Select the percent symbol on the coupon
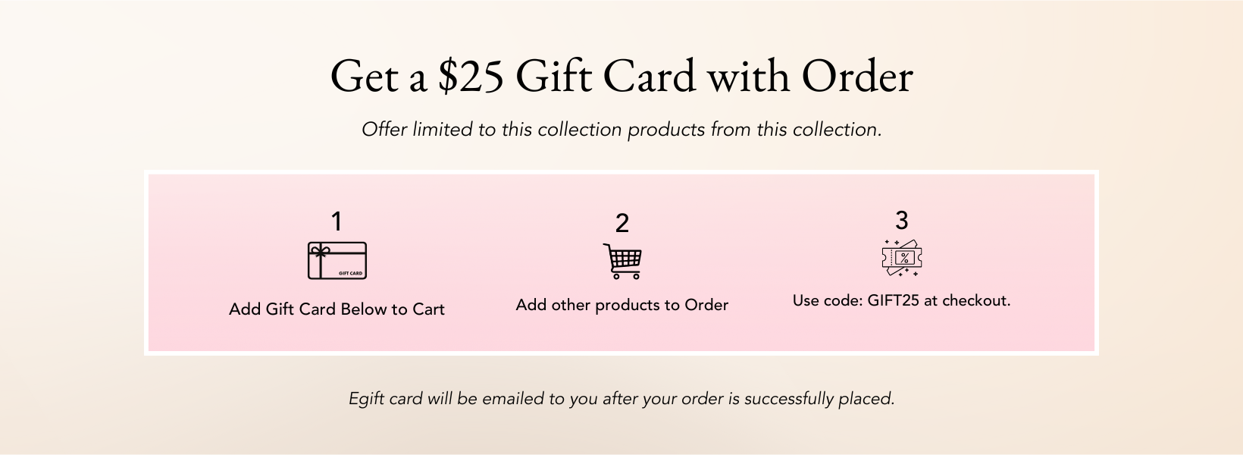 coord(903,259)
